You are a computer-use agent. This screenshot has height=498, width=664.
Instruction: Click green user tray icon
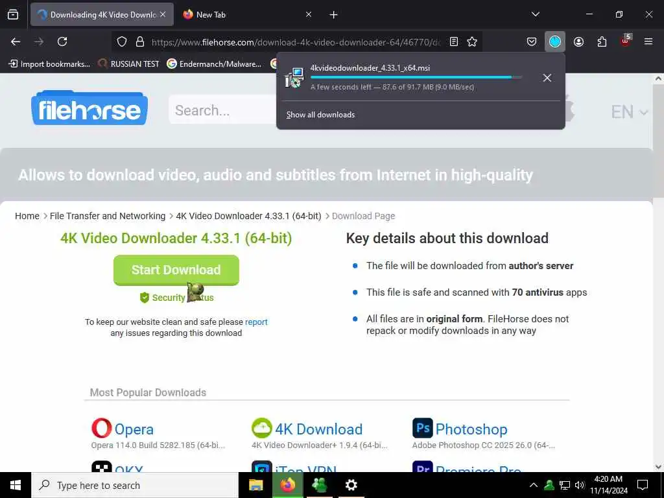[549, 485]
